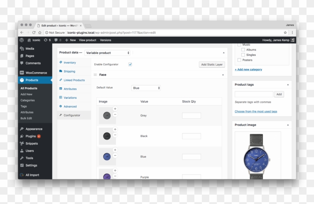
Task: Click the Black watch face thumbnail
Action: click(x=107, y=136)
